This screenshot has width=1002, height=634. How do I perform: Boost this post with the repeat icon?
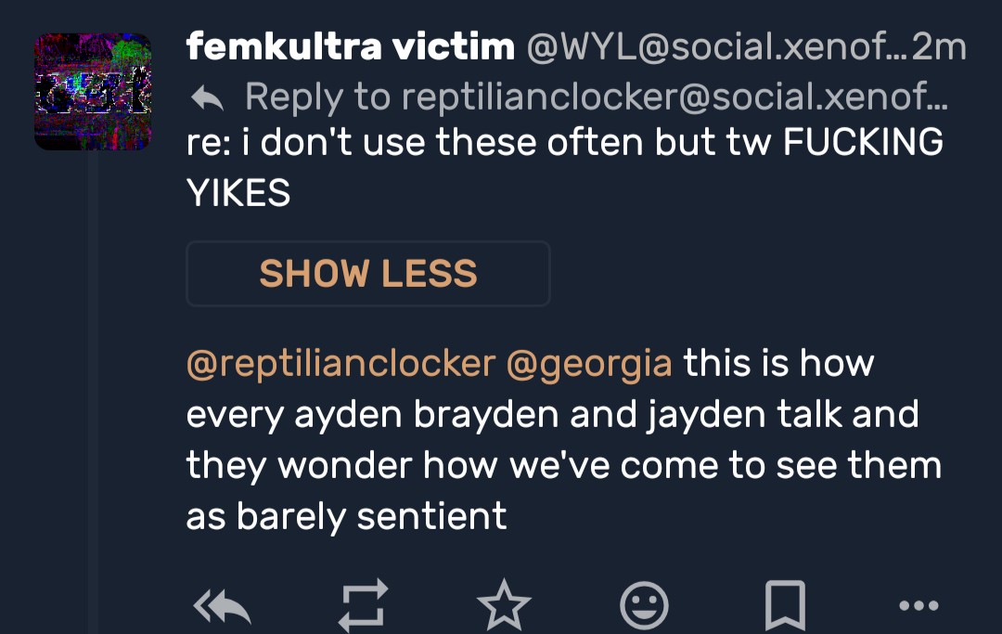point(361,608)
